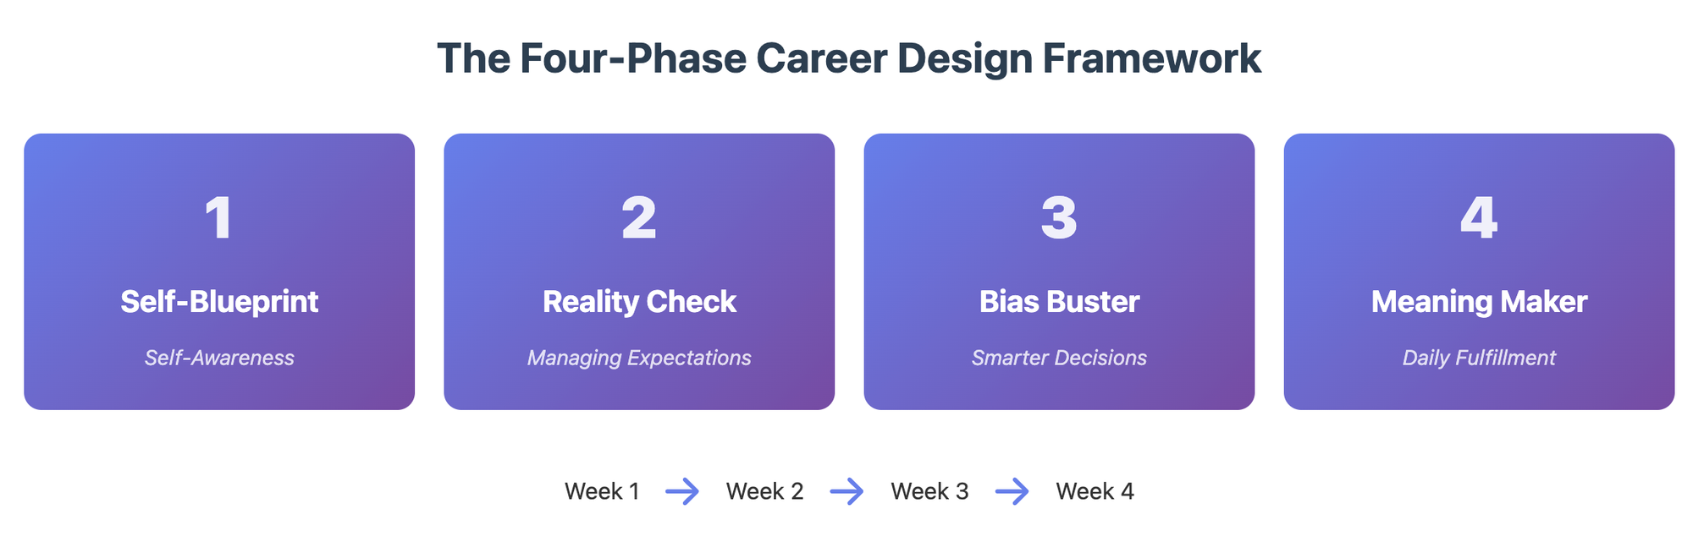Click the arrow between Week 1 and Week 2

682,491
